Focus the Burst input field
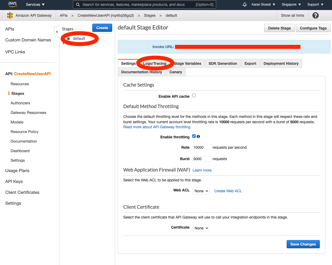 [202, 159]
